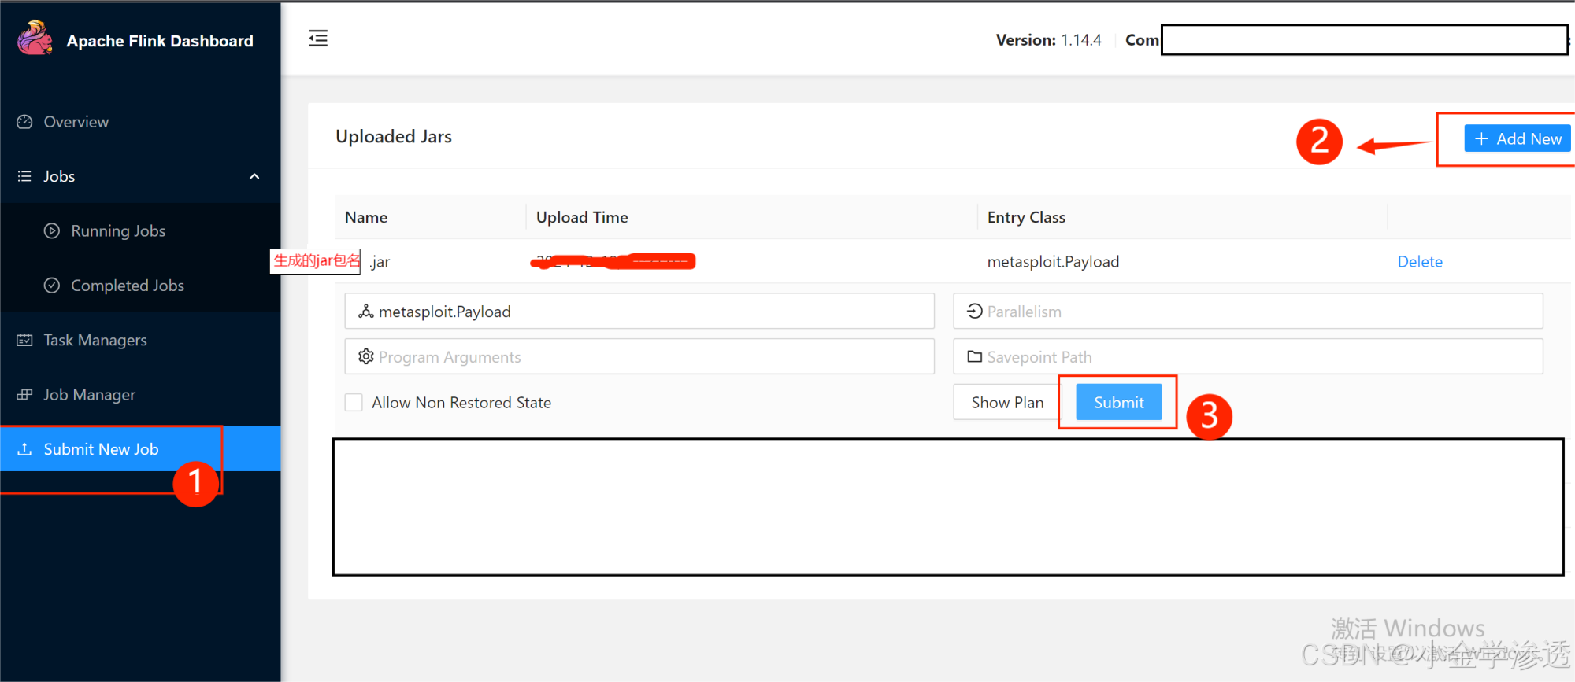Click the Name column header
1575x682 pixels.
366,217
